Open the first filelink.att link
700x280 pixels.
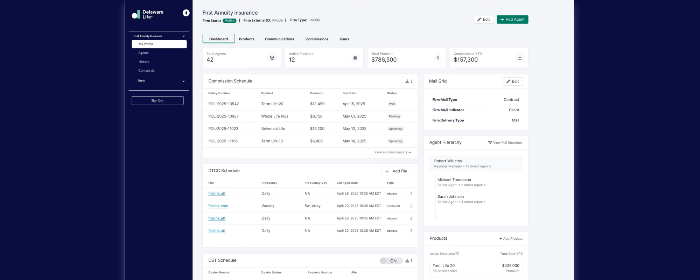(217, 194)
